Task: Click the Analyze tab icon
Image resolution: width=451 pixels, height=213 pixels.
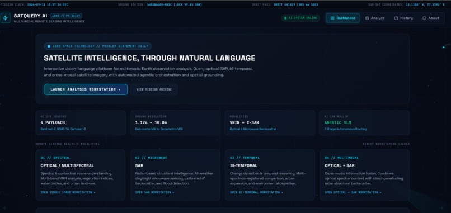Action: pos(367,18)
